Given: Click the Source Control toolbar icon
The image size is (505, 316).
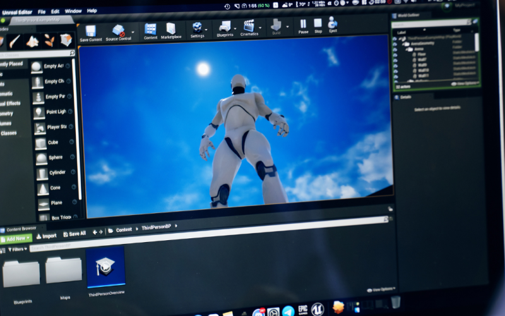Looking at the screenshot, I should click(x=118, y=30).
